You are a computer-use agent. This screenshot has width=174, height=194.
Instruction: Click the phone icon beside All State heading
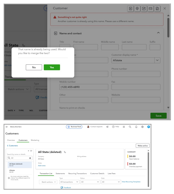(24, 45)
